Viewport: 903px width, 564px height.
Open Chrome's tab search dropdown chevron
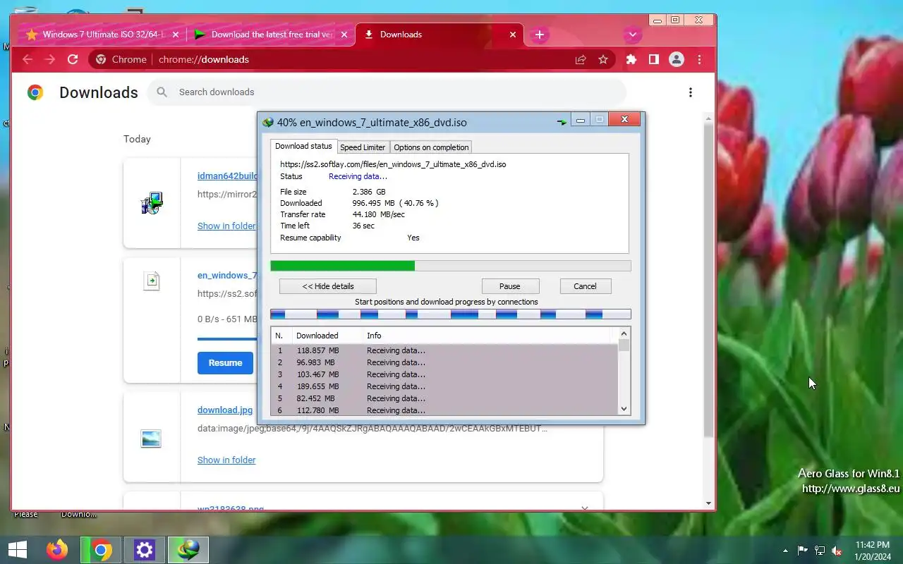[x=632, y=35]
